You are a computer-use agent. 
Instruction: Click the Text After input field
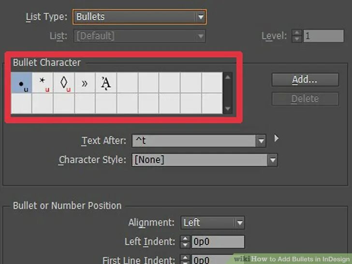(x=194, y=141)
